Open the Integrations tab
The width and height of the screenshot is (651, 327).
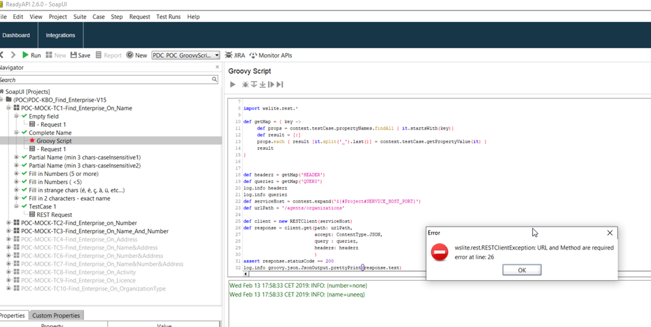pyautogui.click(x=61, y=35)
